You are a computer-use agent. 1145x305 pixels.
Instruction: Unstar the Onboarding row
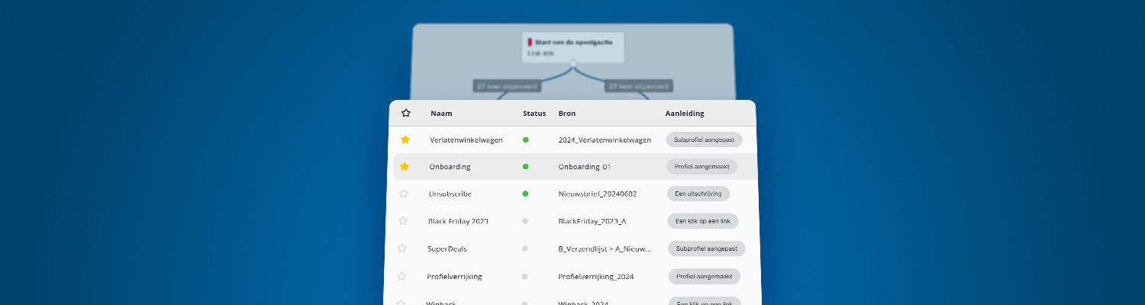pos(405,166)
